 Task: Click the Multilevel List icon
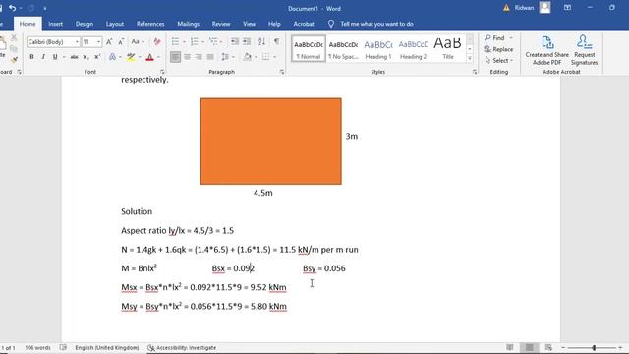[213, 41]
